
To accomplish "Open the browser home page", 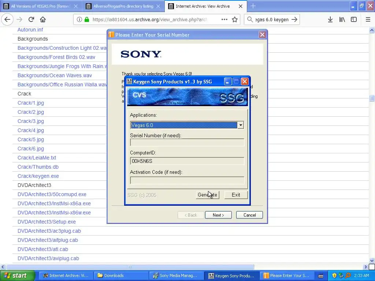I will point(43,19).
